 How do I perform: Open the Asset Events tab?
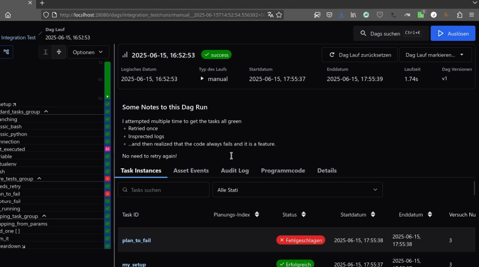(191, 171)
